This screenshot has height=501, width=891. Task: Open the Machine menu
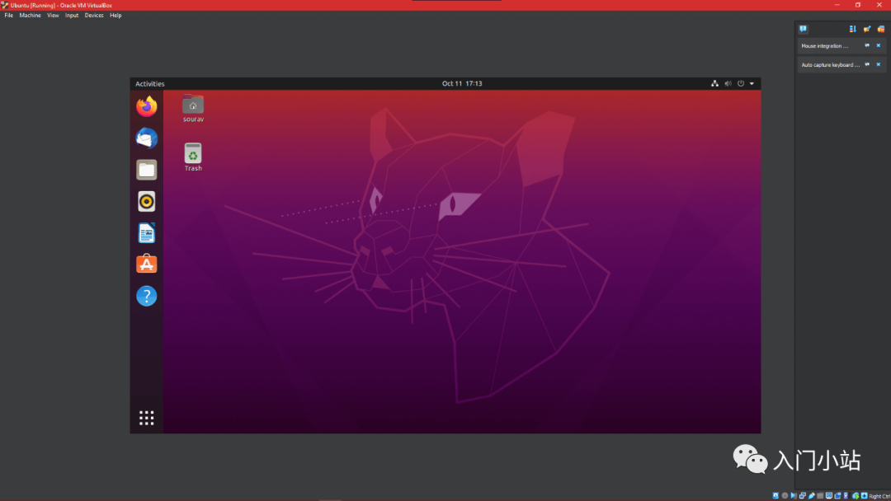click(31, 16)
